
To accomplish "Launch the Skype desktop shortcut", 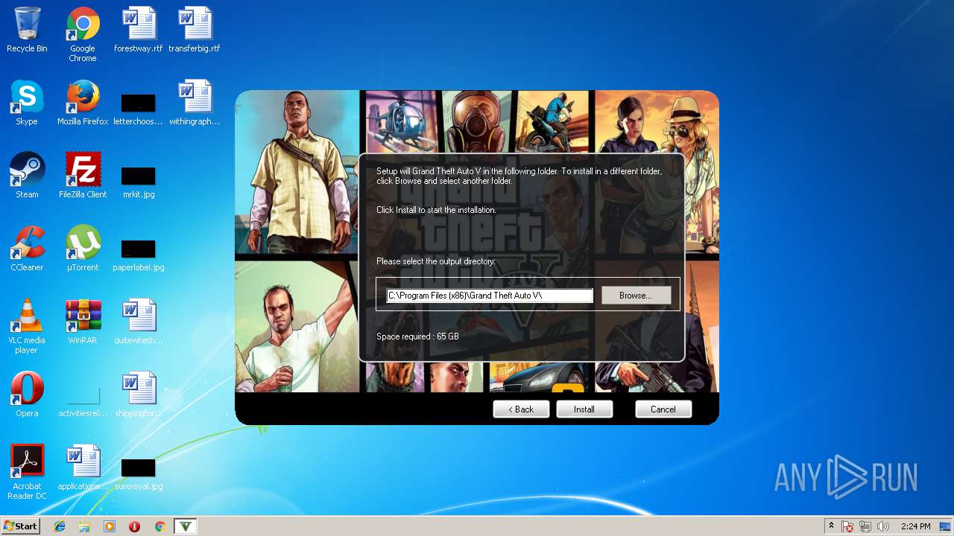I will pos(27,103).
